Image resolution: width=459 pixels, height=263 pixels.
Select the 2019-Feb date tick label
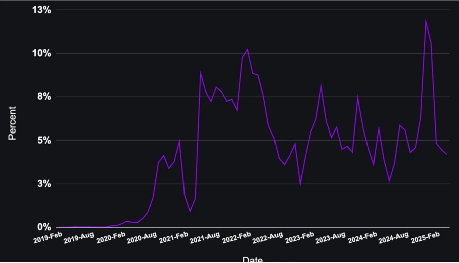coord(48,238)
